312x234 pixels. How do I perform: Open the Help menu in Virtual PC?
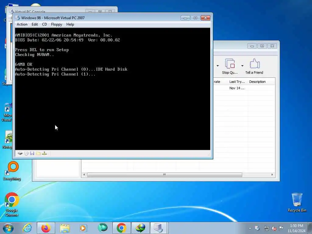pos(70,24)
